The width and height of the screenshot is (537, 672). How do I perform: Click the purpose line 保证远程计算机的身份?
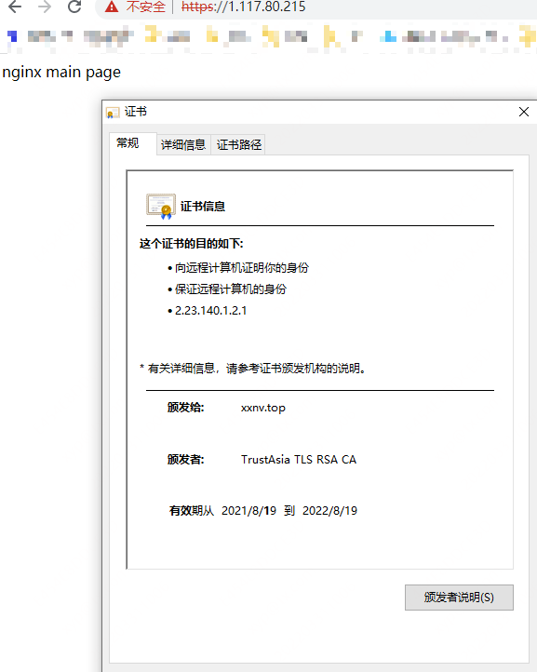point(231,289)
